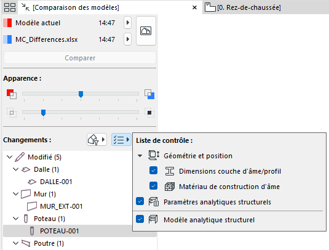Click the I-beam profile dimensions icon

click(x=170, y=171)
